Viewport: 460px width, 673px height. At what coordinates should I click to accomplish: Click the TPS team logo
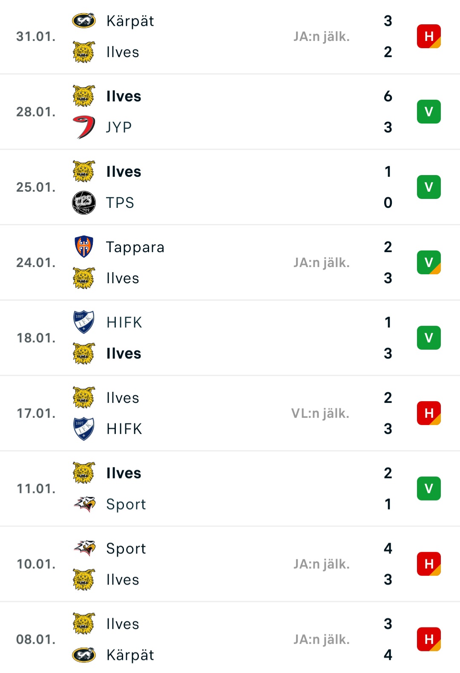(x=84, y=202)
